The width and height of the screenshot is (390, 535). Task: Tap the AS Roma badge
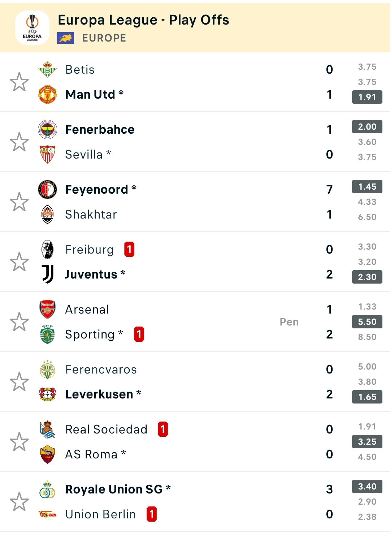pyautogui.click(x=47, y=454)
